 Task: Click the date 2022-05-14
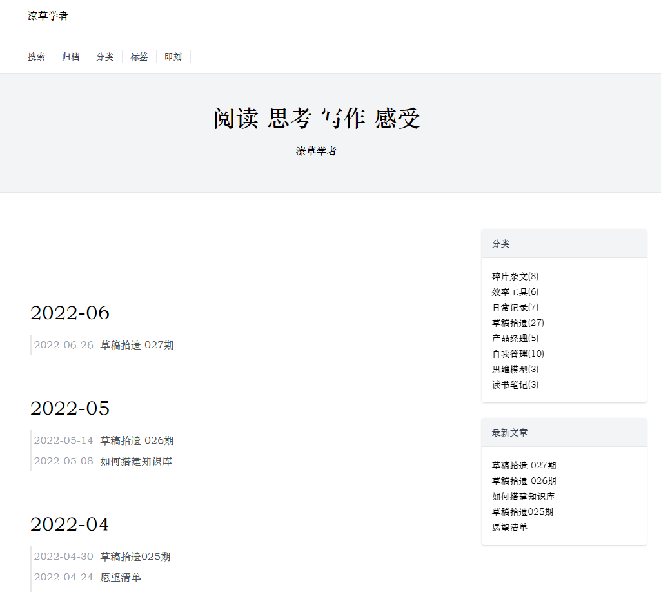[63, 440]
